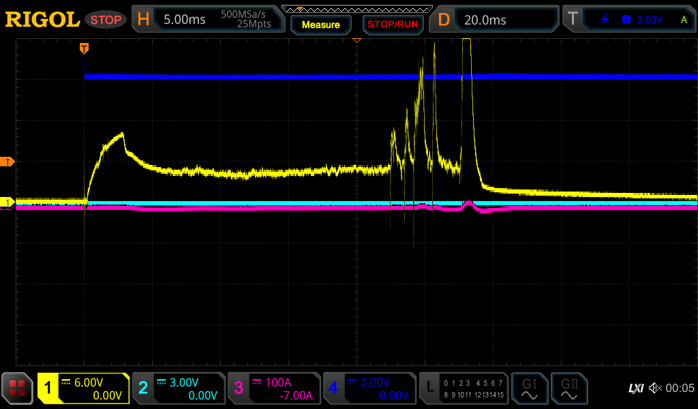698x409 pixels.
Task: Toggle channel 3 with 100A scale
Action: tap(274, 389)
